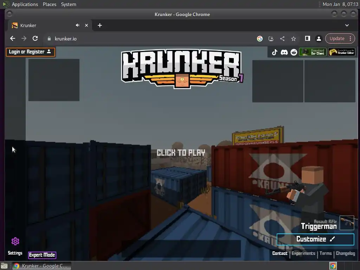Click the clock Mon Jan 8, 07:13
This screenshot has width=360, height=270.
coord(340,4)
